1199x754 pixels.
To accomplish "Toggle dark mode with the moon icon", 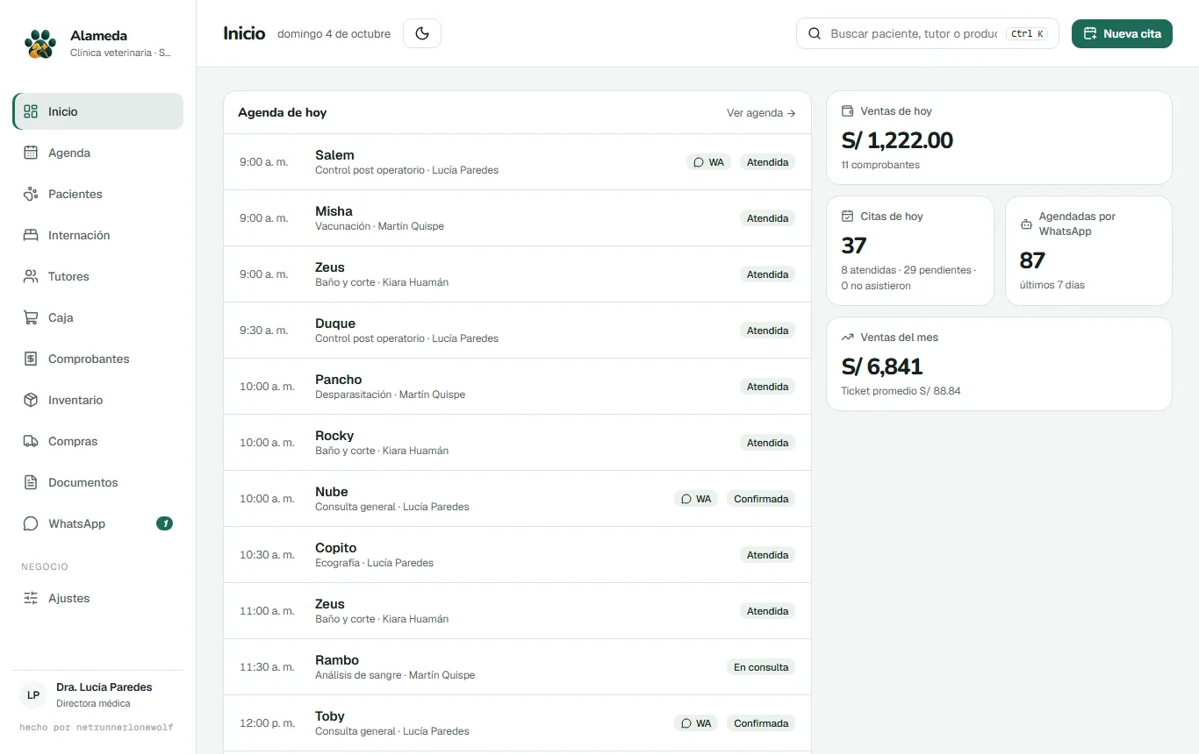I will (422, 33).
